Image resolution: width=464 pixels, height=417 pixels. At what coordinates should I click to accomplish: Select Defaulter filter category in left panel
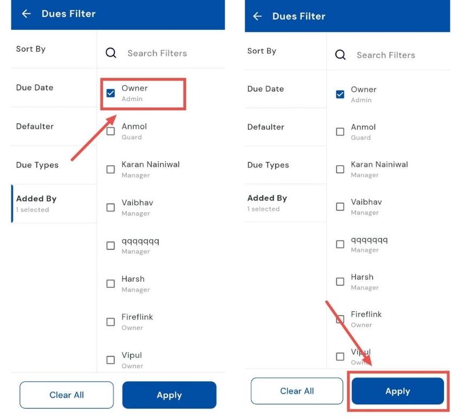coord(35,127)
